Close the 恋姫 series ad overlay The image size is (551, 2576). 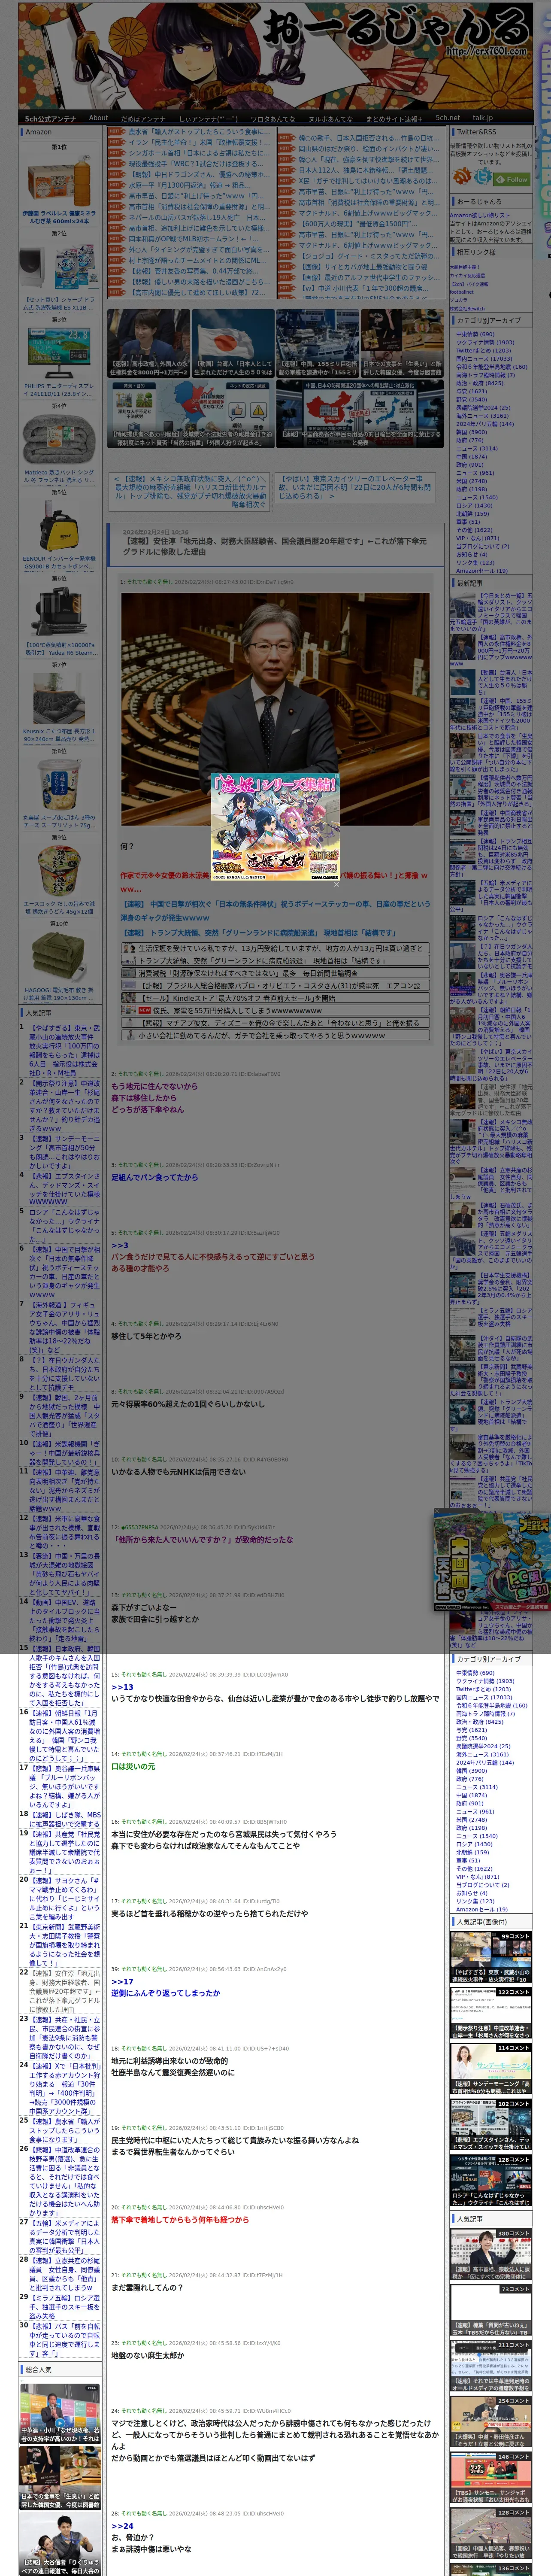point(336,884)
